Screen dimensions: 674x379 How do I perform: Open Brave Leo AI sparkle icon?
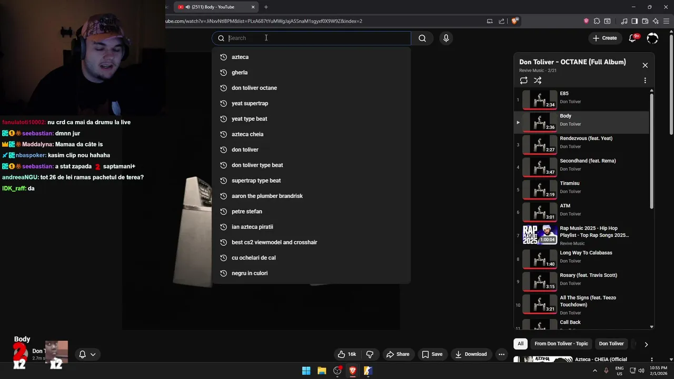pos(656,21)
